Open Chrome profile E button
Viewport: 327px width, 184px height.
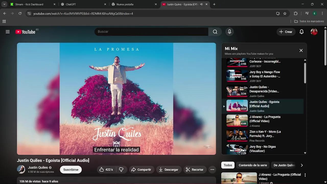tap(314, 14)
